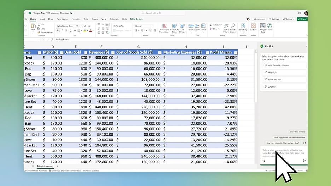Click the Insert cells icon
Viewport: 331px width, 186px height.
click(x=191, y=26)
